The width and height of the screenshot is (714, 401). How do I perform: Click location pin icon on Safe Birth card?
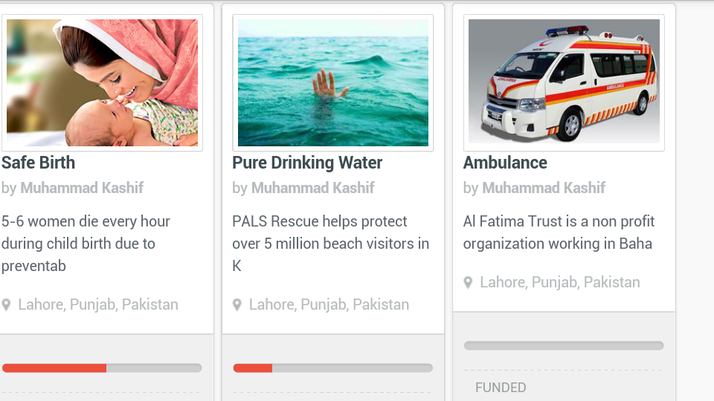pyautogui.click(x=7, y=305)
